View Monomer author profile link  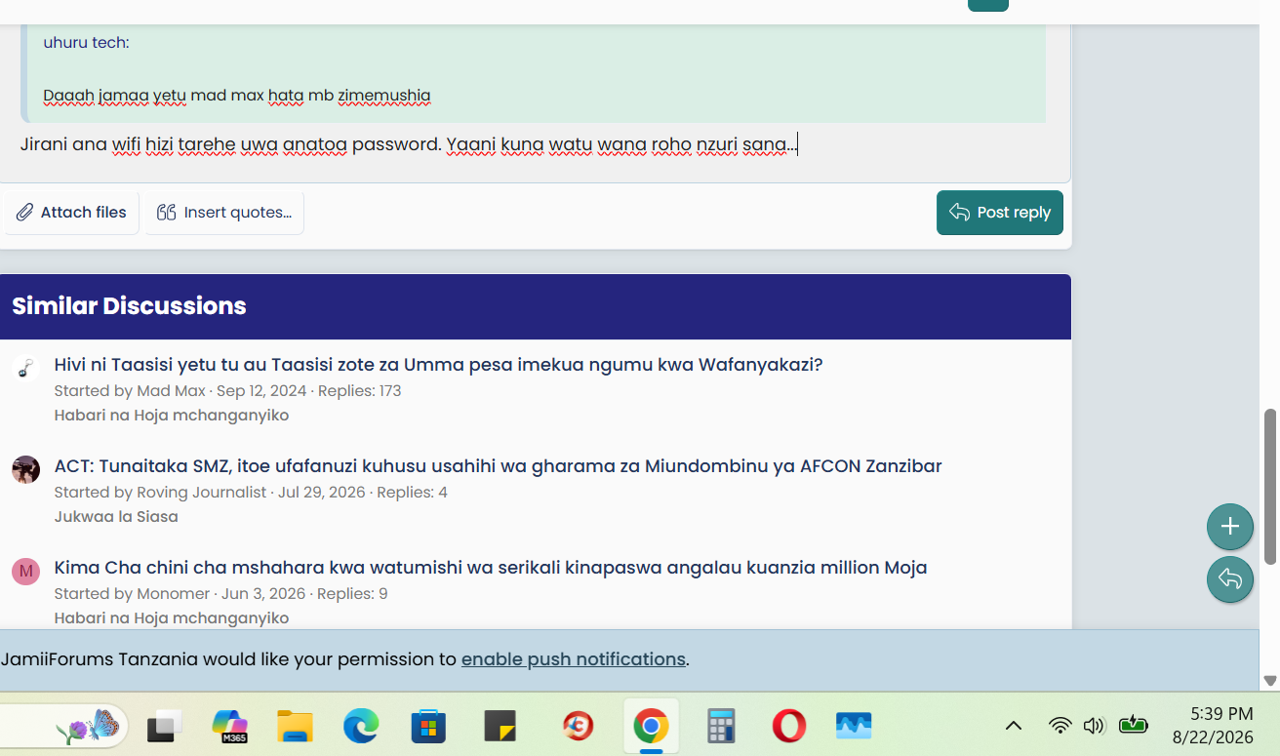point(174,594)
